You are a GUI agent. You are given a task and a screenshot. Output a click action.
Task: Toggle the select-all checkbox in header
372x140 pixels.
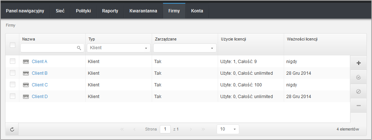(12, 45)
